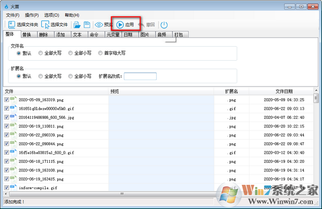Uncheck the 2020-06-22_090844.png file checkbox
Screen dimensions: 322x209
(6, 143)
